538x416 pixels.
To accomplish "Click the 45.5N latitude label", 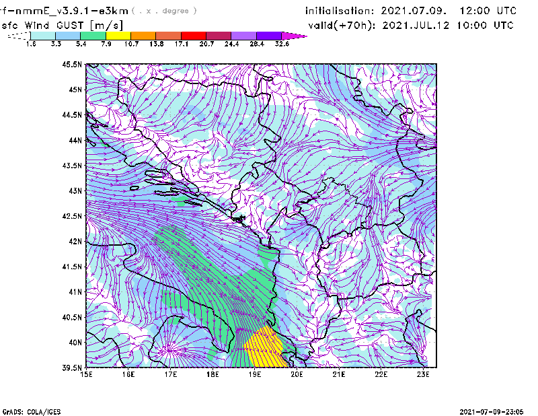I will tap(72, 64).
